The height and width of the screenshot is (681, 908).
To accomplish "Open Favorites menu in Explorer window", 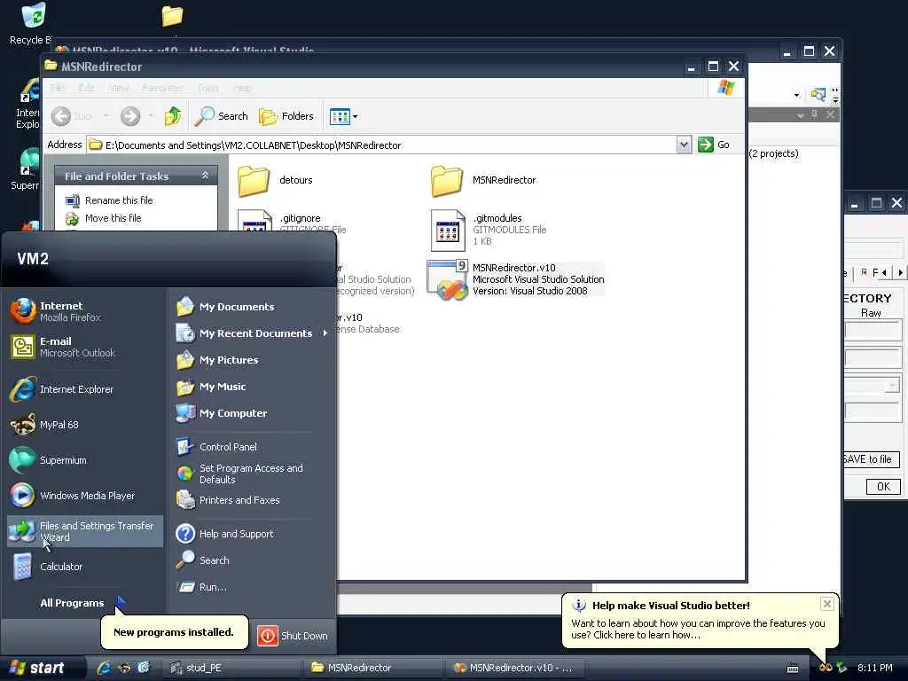I will pos(163,88).
